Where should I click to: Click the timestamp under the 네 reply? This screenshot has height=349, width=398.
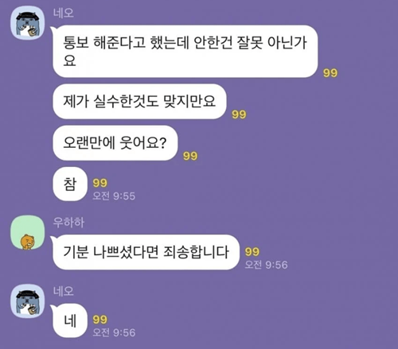(114, 332)
